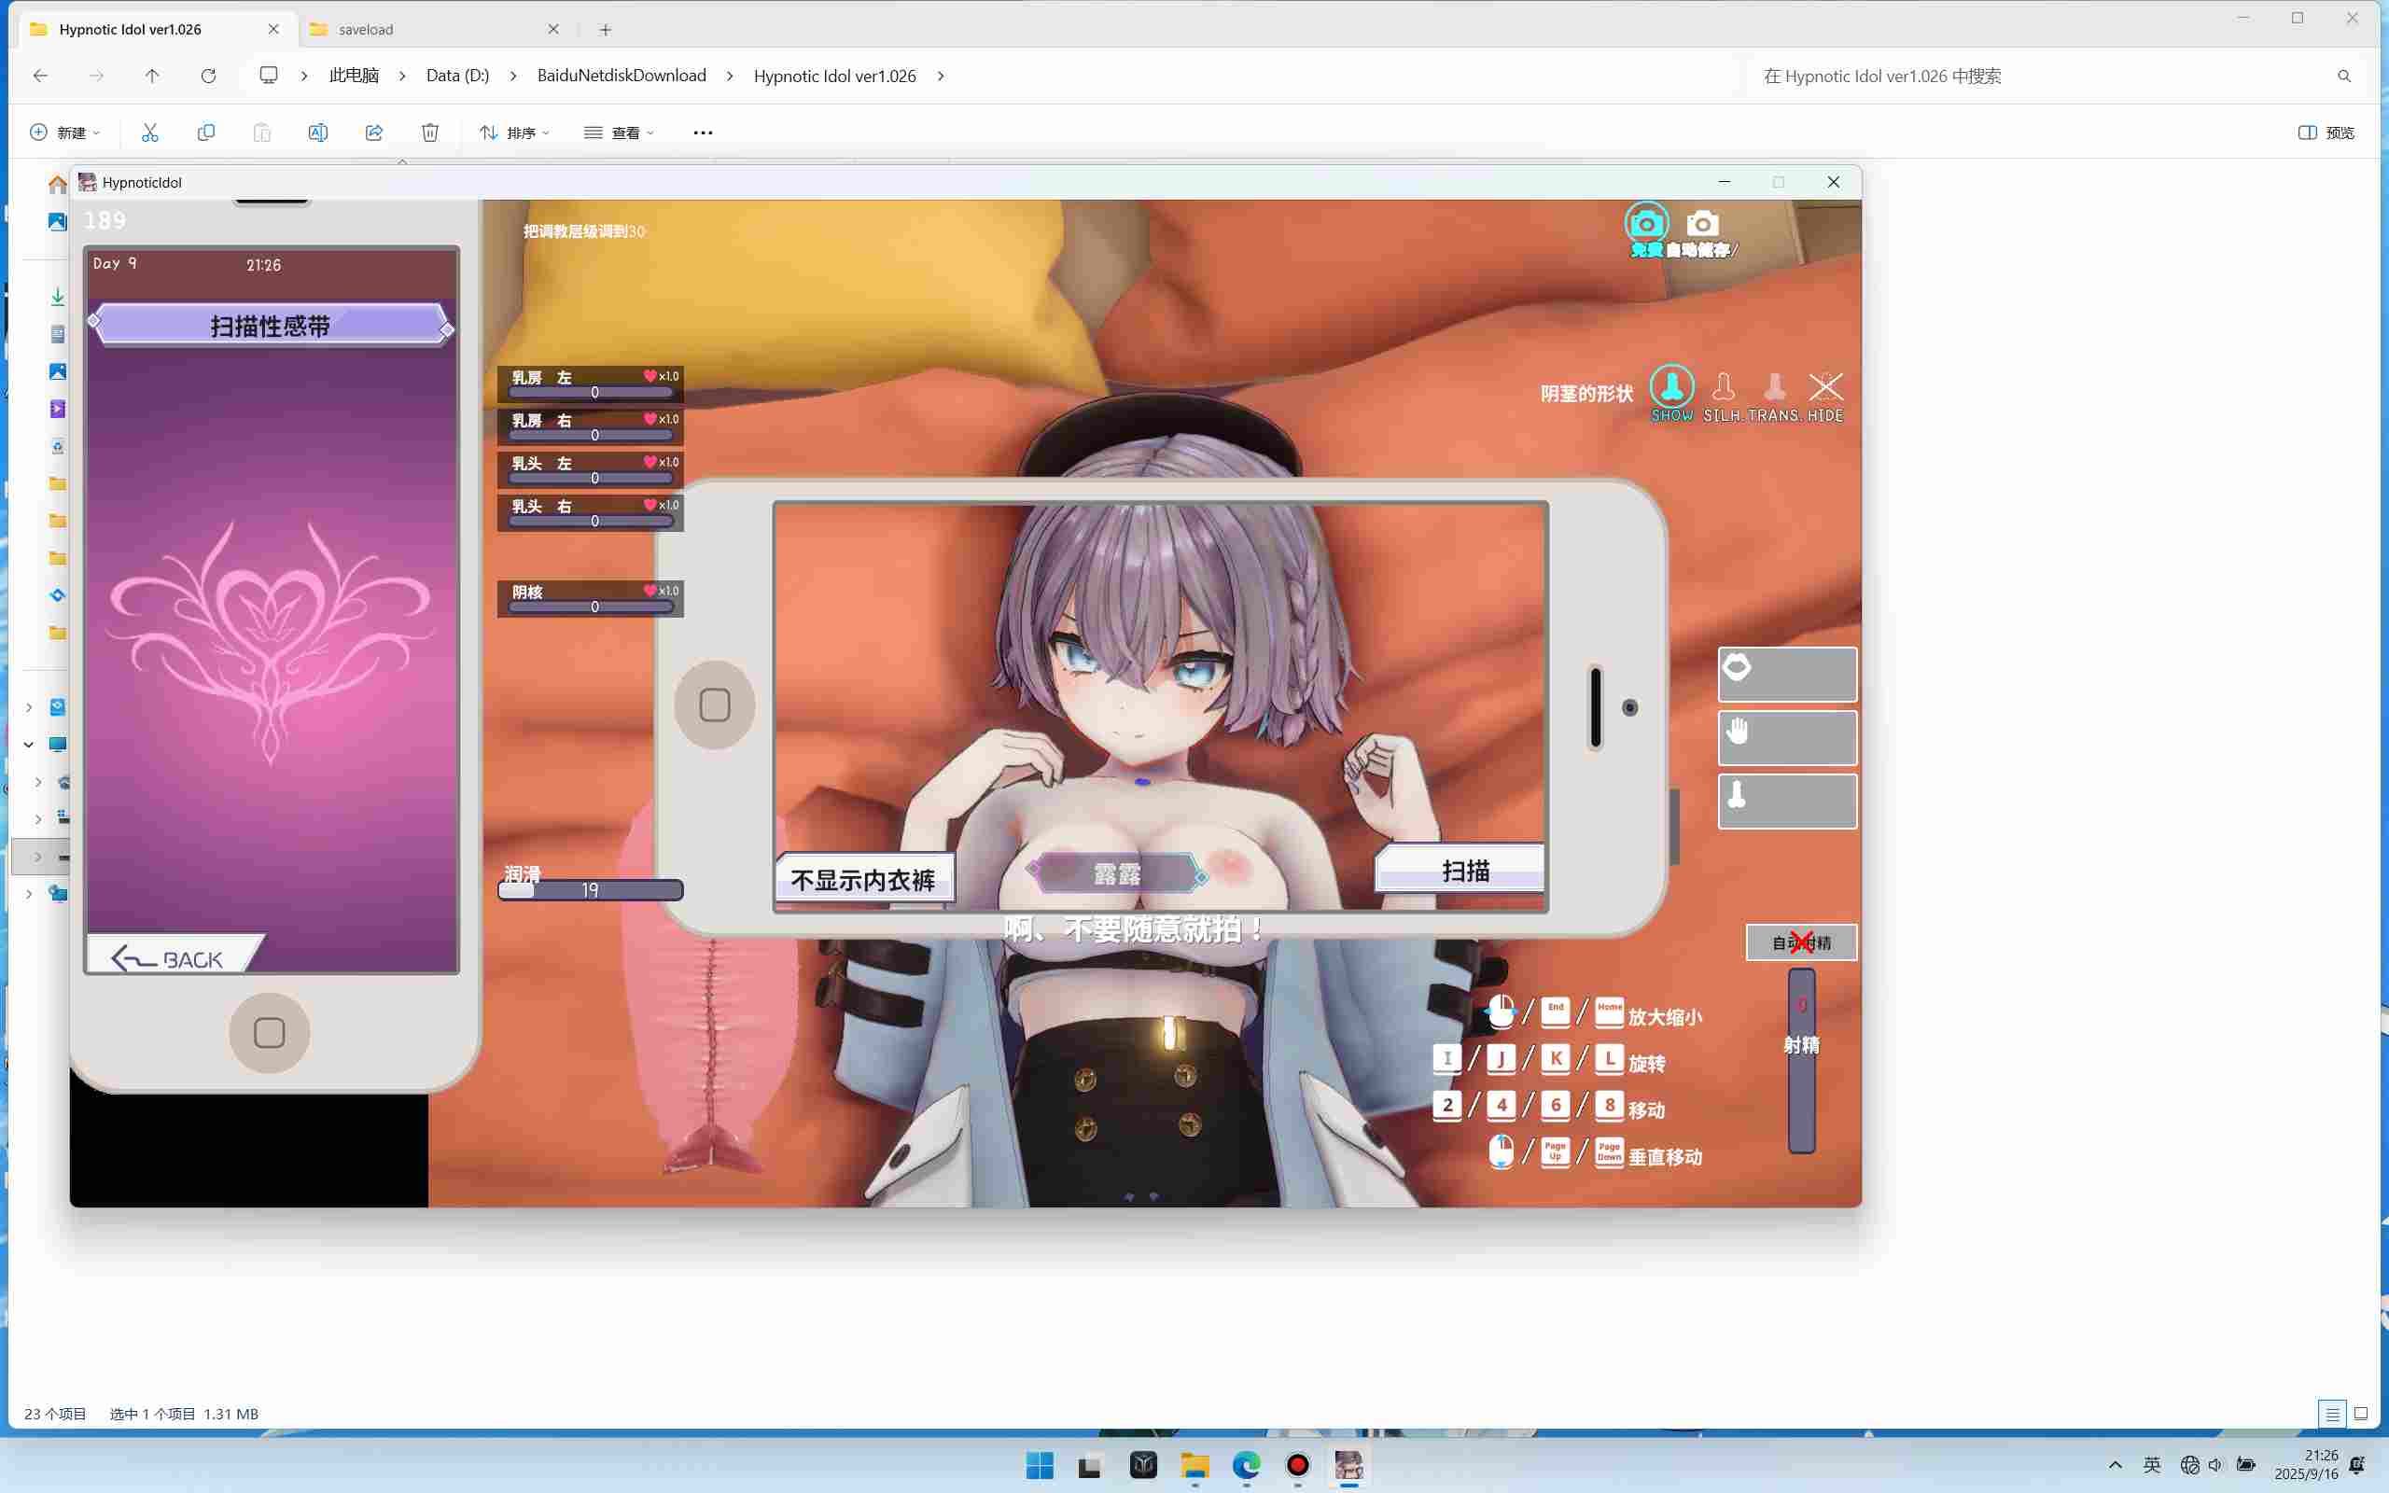
Task: Click Data (D:) in the breadcrumb
Action: 458,76
